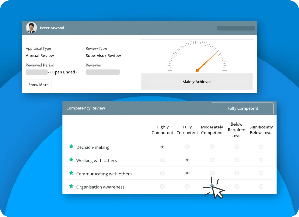The image size is (299, 217).
Task: Select Significantly Below Level for Communicating with others
Action: coord(261,173)
